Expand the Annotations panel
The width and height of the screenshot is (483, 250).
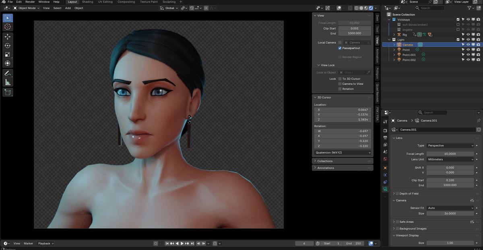(343, 168)
